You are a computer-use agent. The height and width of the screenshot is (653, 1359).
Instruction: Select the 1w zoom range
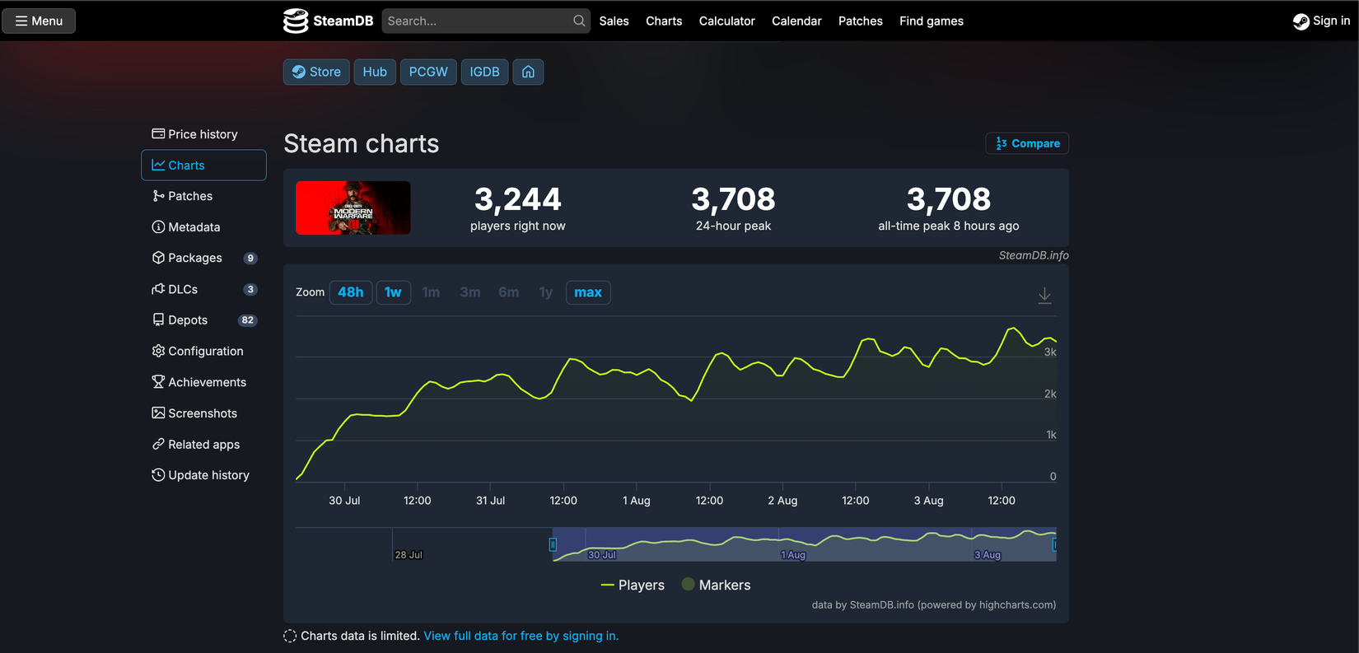click(x=393, y=292)
